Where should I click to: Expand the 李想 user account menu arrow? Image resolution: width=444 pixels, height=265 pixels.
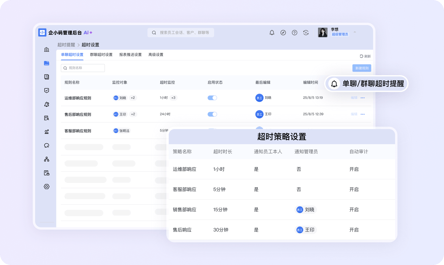click(355, 32)
